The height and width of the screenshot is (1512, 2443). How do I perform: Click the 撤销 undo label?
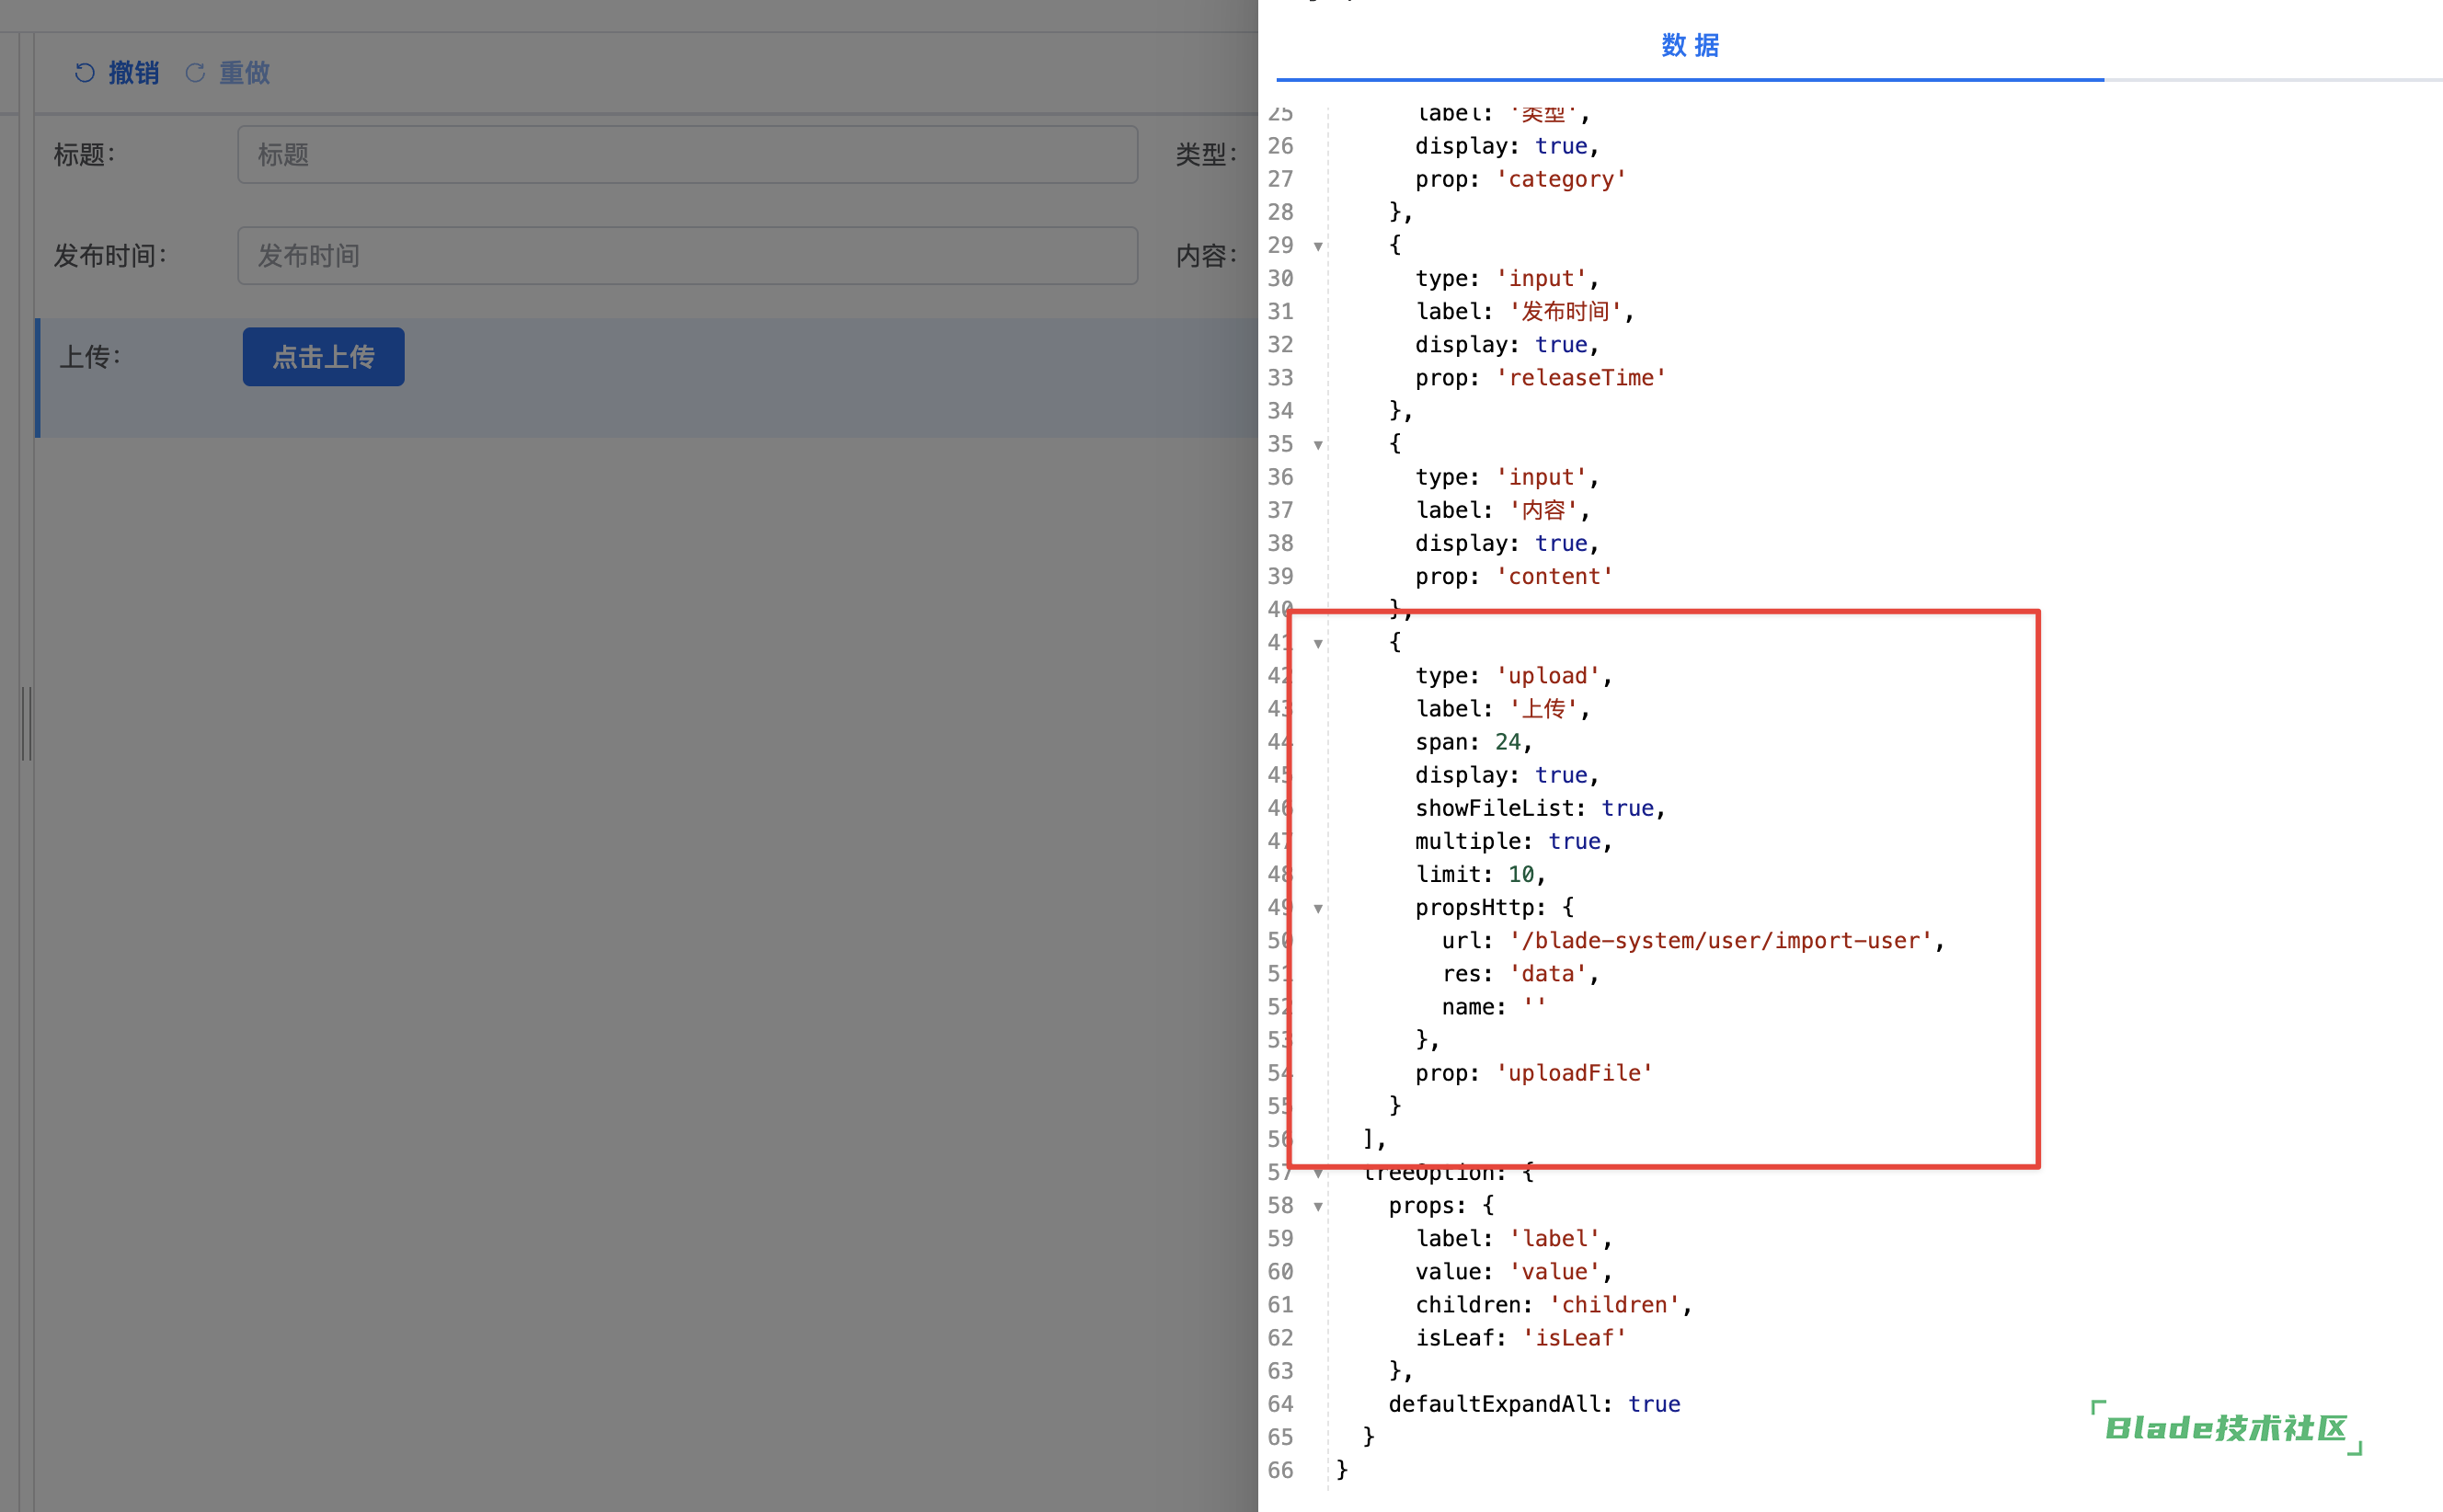coord(134,73)
